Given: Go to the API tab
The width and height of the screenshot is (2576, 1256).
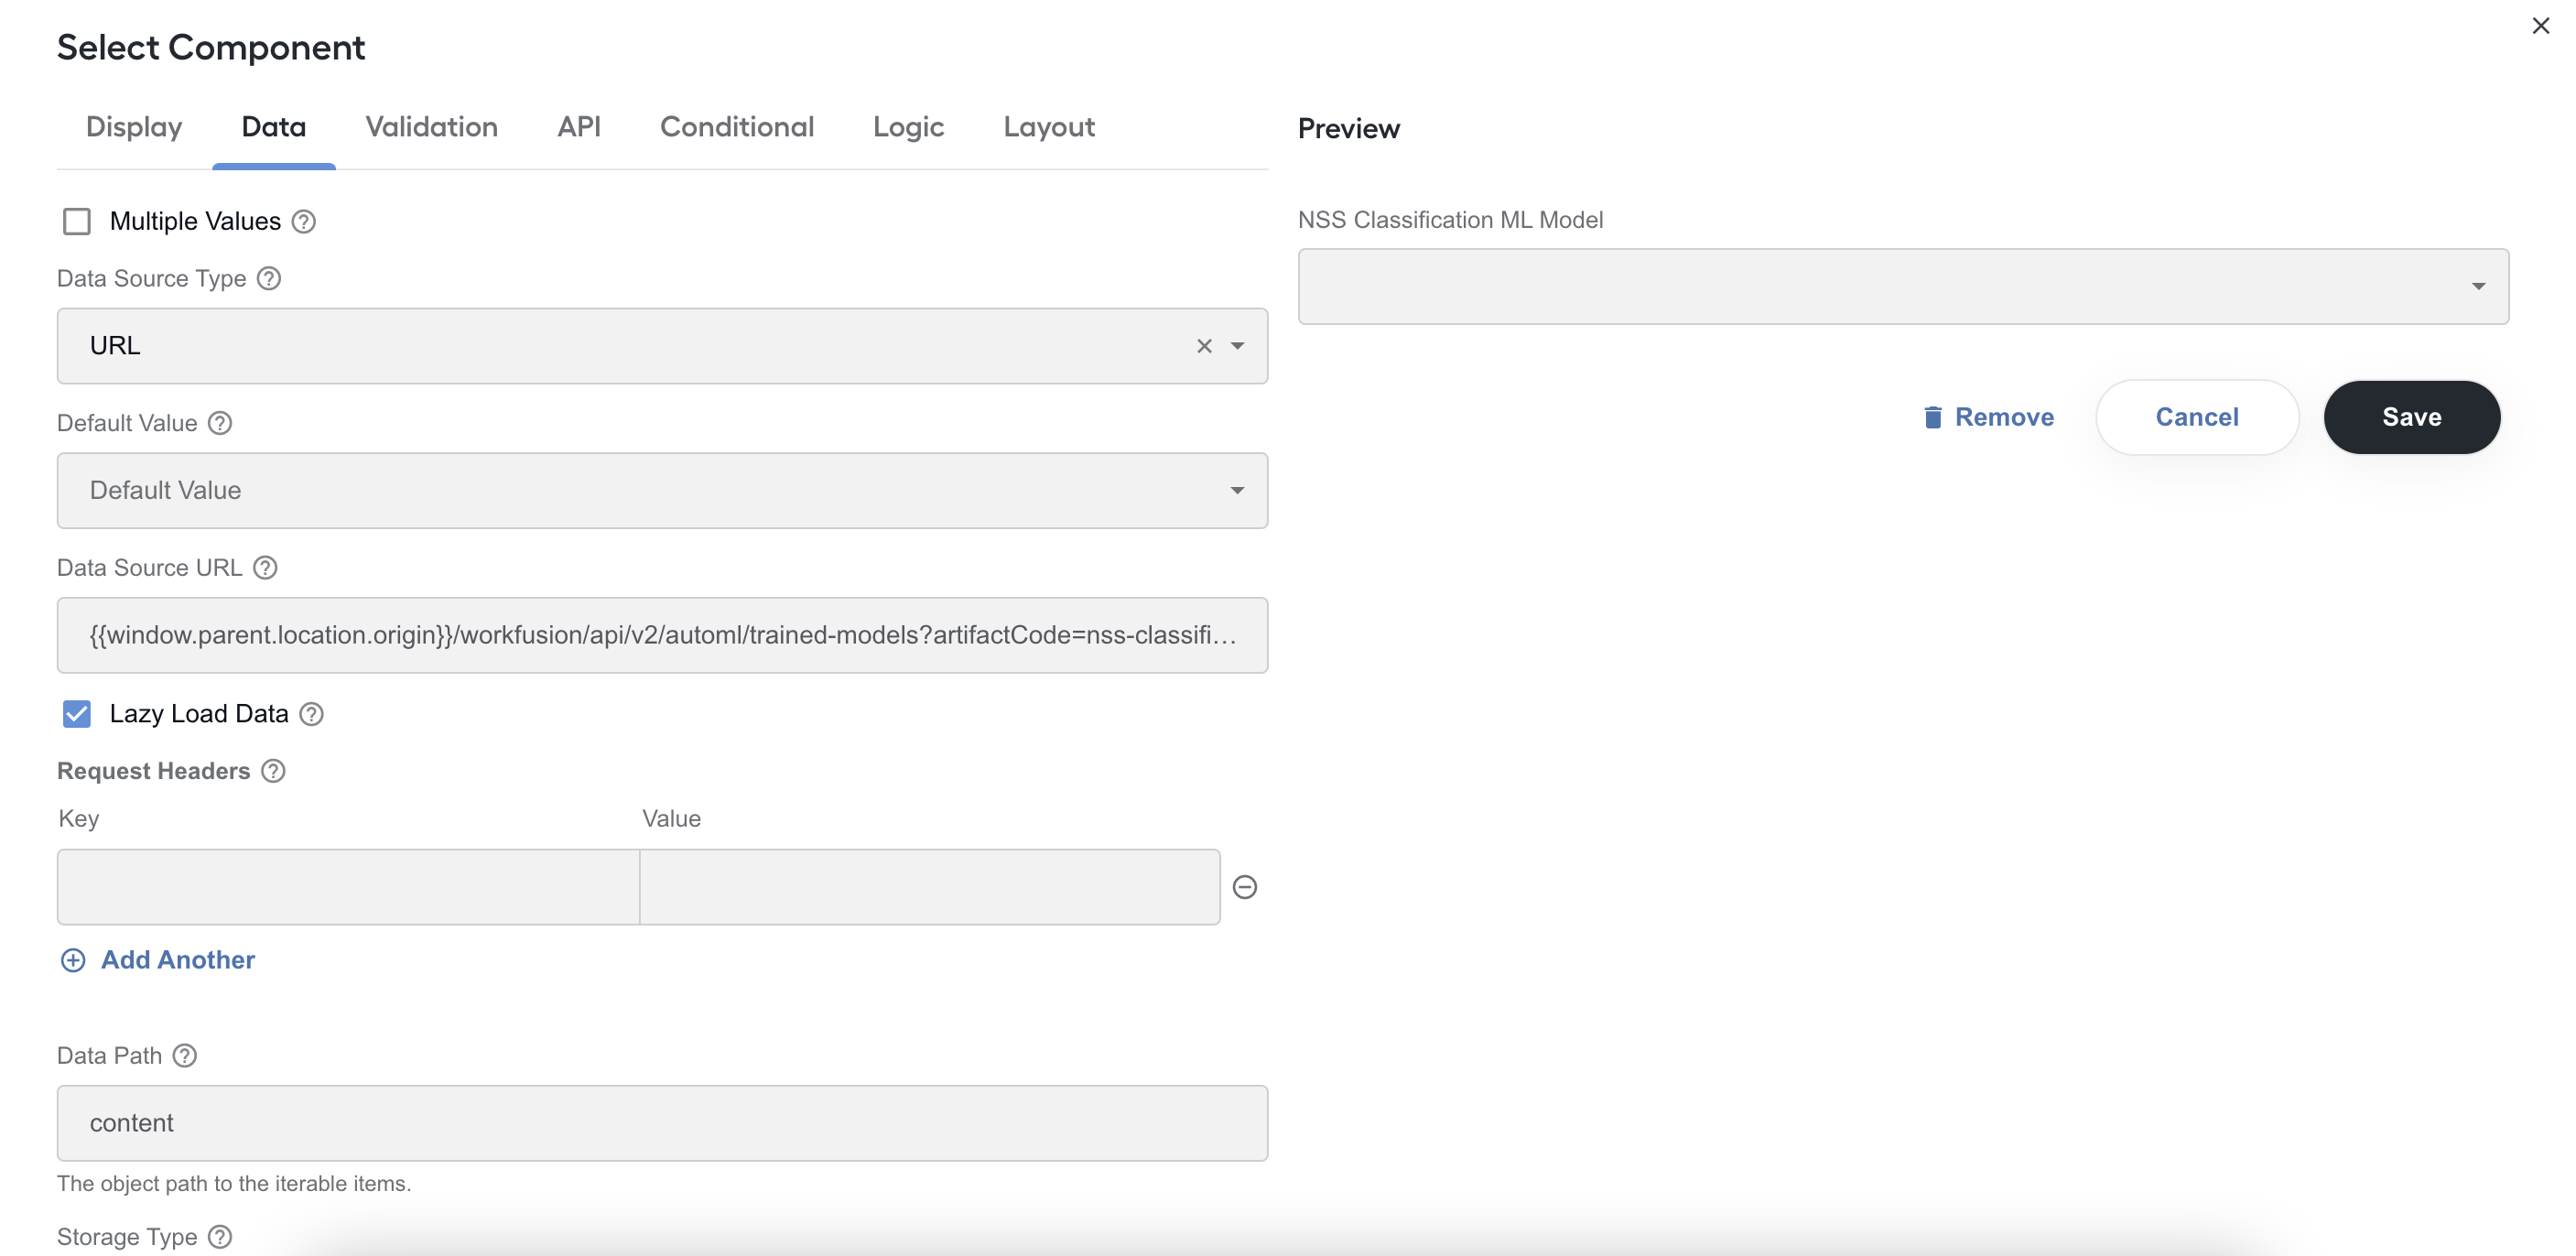Looking at the screenshot, I should 579,127.
